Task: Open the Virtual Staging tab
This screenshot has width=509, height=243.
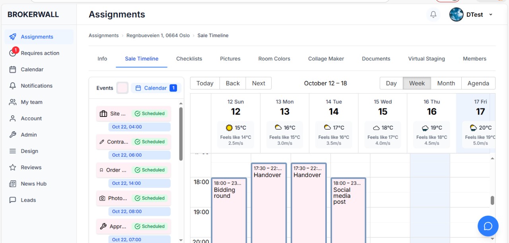Action: [426, 58]
